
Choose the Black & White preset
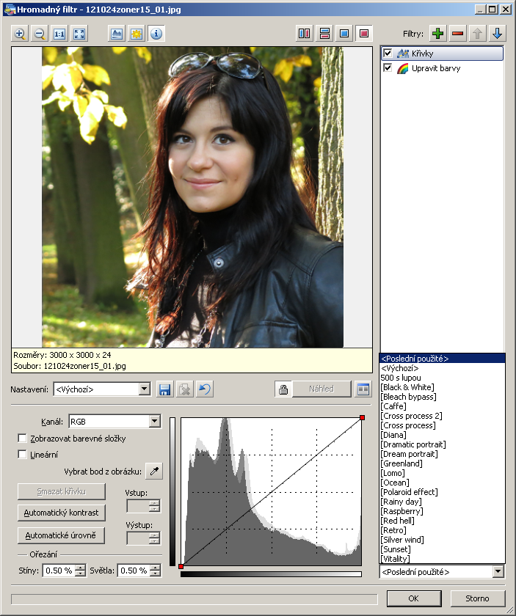click(408, 387)
